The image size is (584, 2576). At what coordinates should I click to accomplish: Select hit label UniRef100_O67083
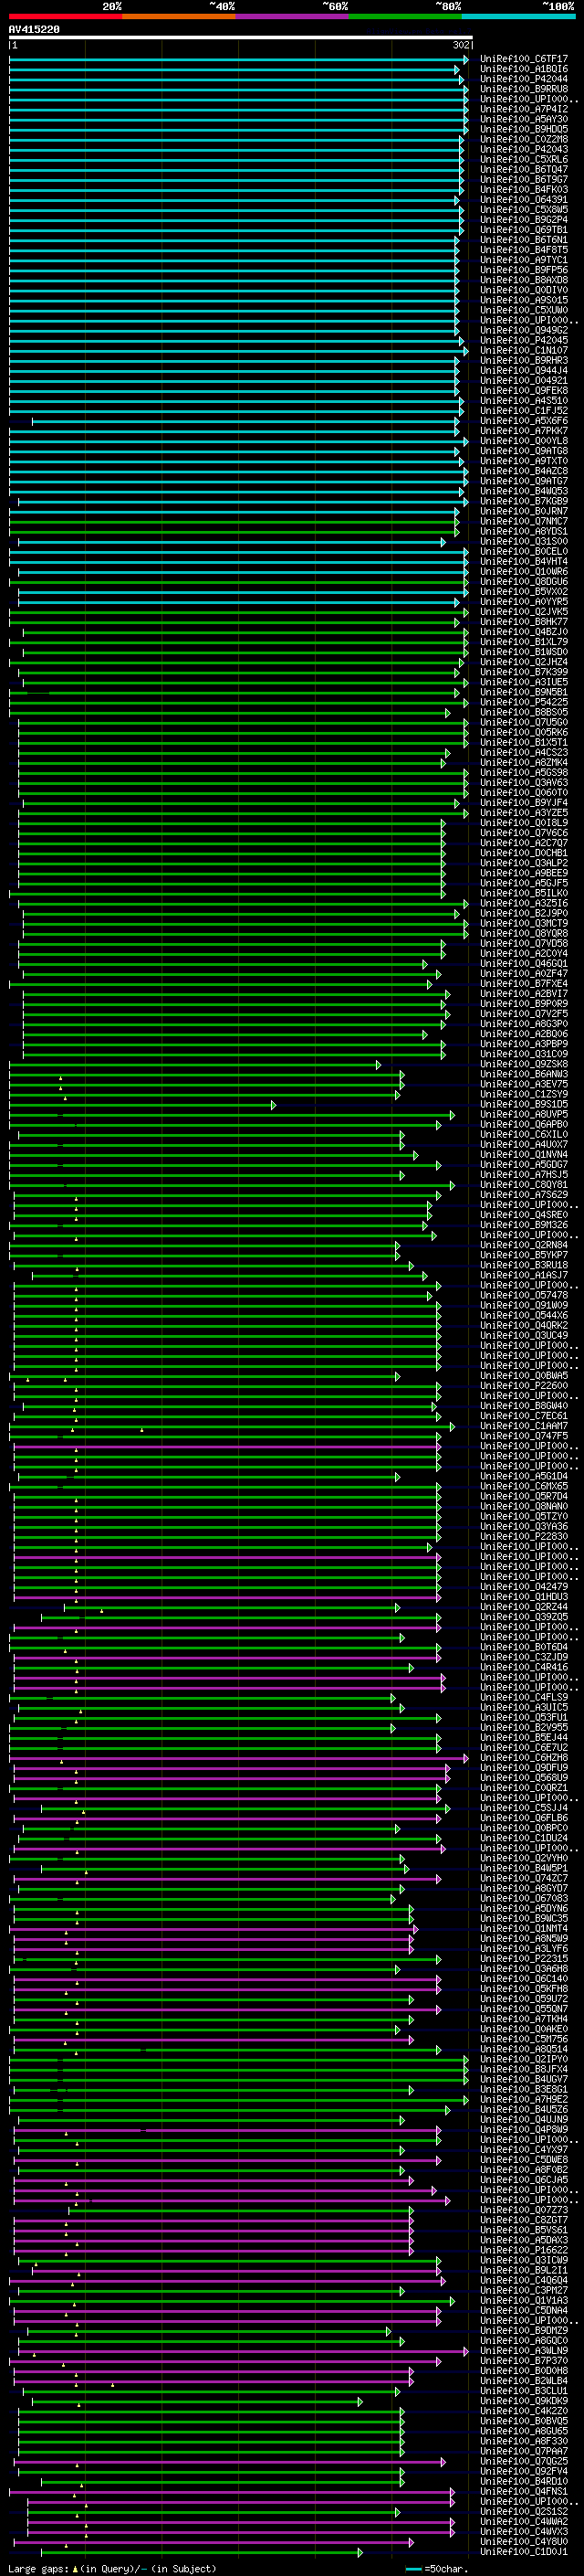(x=524, y=1898)
